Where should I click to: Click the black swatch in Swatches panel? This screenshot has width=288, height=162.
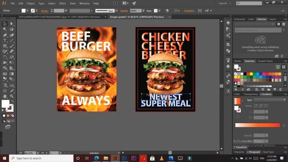(x=245, y=74)
